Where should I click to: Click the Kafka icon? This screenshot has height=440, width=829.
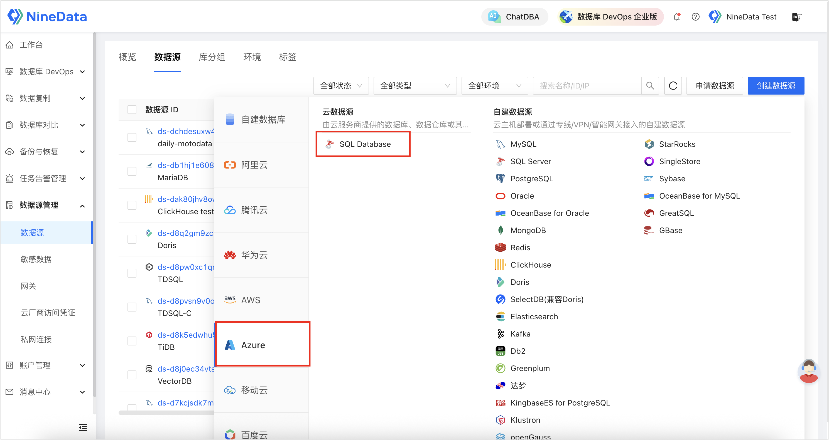click(x=500, y=334)
